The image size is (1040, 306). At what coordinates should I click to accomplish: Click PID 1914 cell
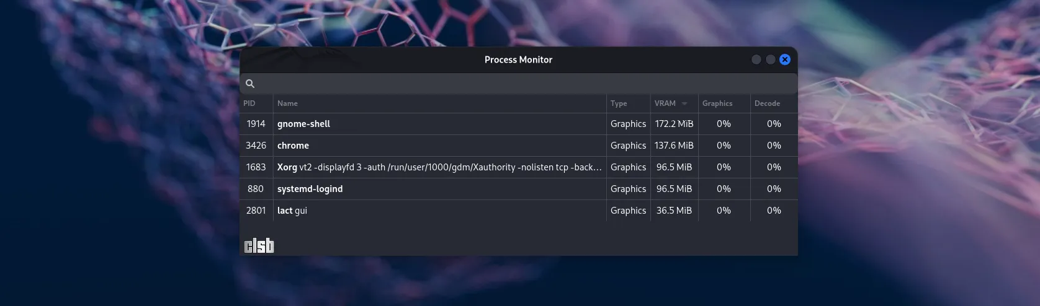256,124
